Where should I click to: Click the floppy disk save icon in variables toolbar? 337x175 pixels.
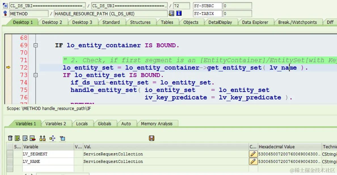click(x=151, y=138)
